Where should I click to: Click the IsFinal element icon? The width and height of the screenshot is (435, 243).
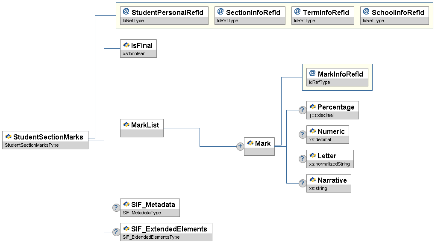[126, 45]
